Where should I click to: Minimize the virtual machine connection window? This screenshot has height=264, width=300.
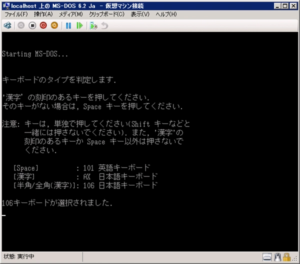pyautogui.click(x=277, y=6)
